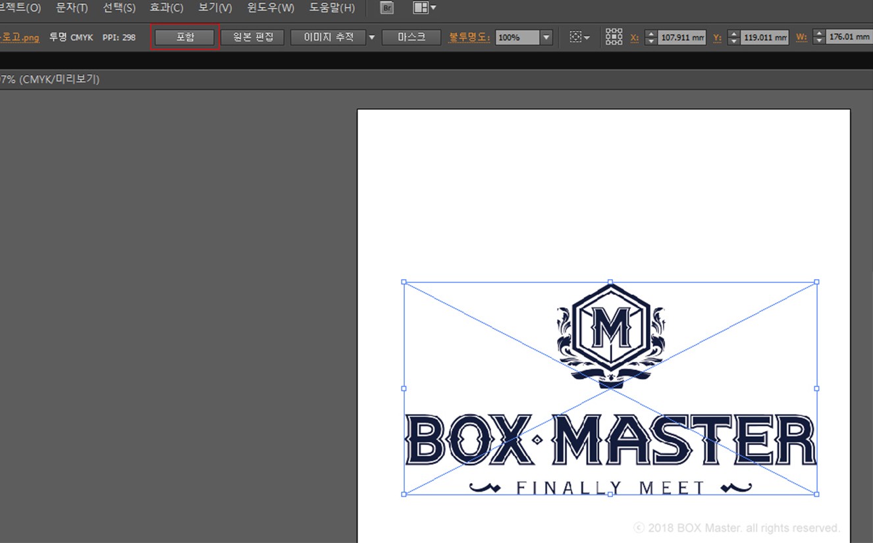The width and height of the screenshot is (873, 543).
Task: Open the 윈도우(W) menu
Action: point(271,8)
